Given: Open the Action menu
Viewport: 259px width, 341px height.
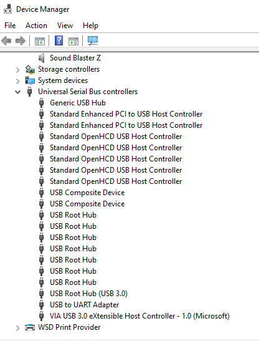Looking at the screenshot, I should click(36, 26).
